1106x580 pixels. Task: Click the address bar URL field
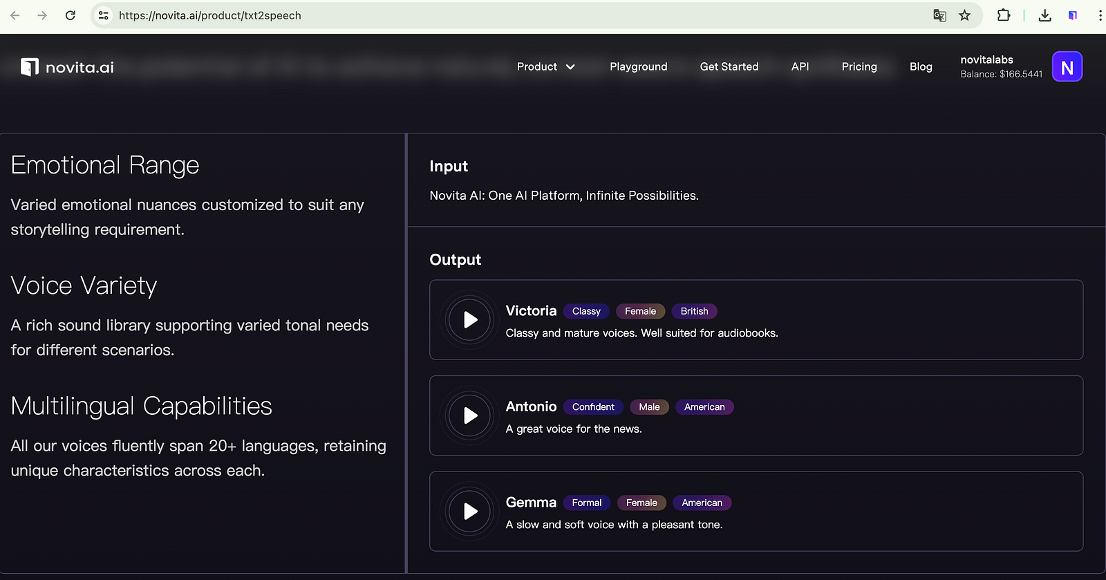(x=484, y=15)
